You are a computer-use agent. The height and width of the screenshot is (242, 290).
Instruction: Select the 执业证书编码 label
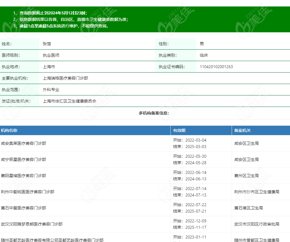tap(172, 67)
